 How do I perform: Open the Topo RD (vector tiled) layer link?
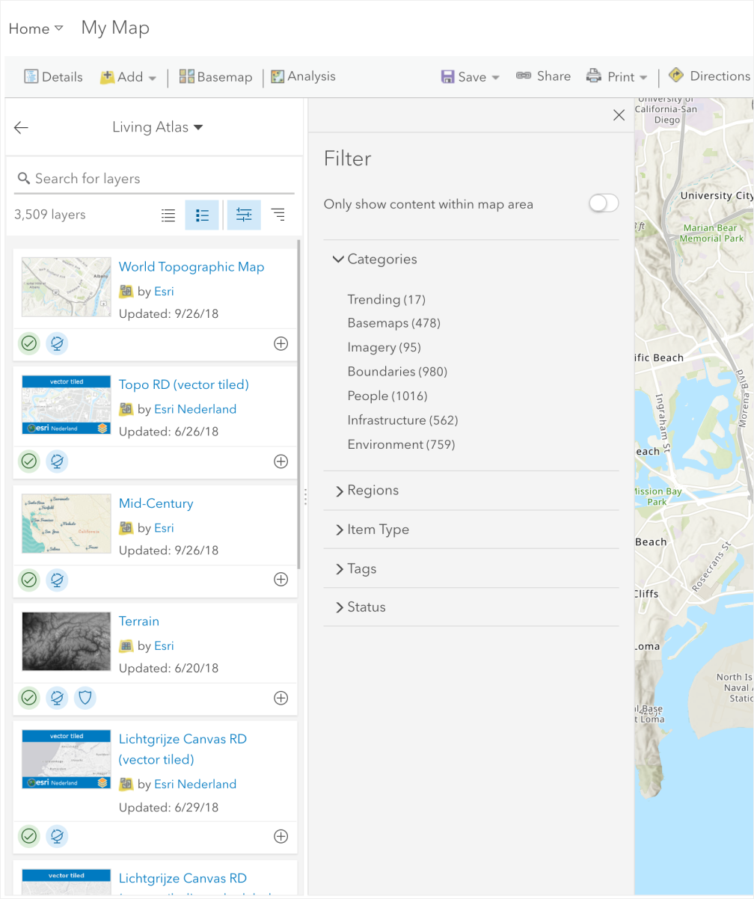pyautogui.click(x=183, y=384)
